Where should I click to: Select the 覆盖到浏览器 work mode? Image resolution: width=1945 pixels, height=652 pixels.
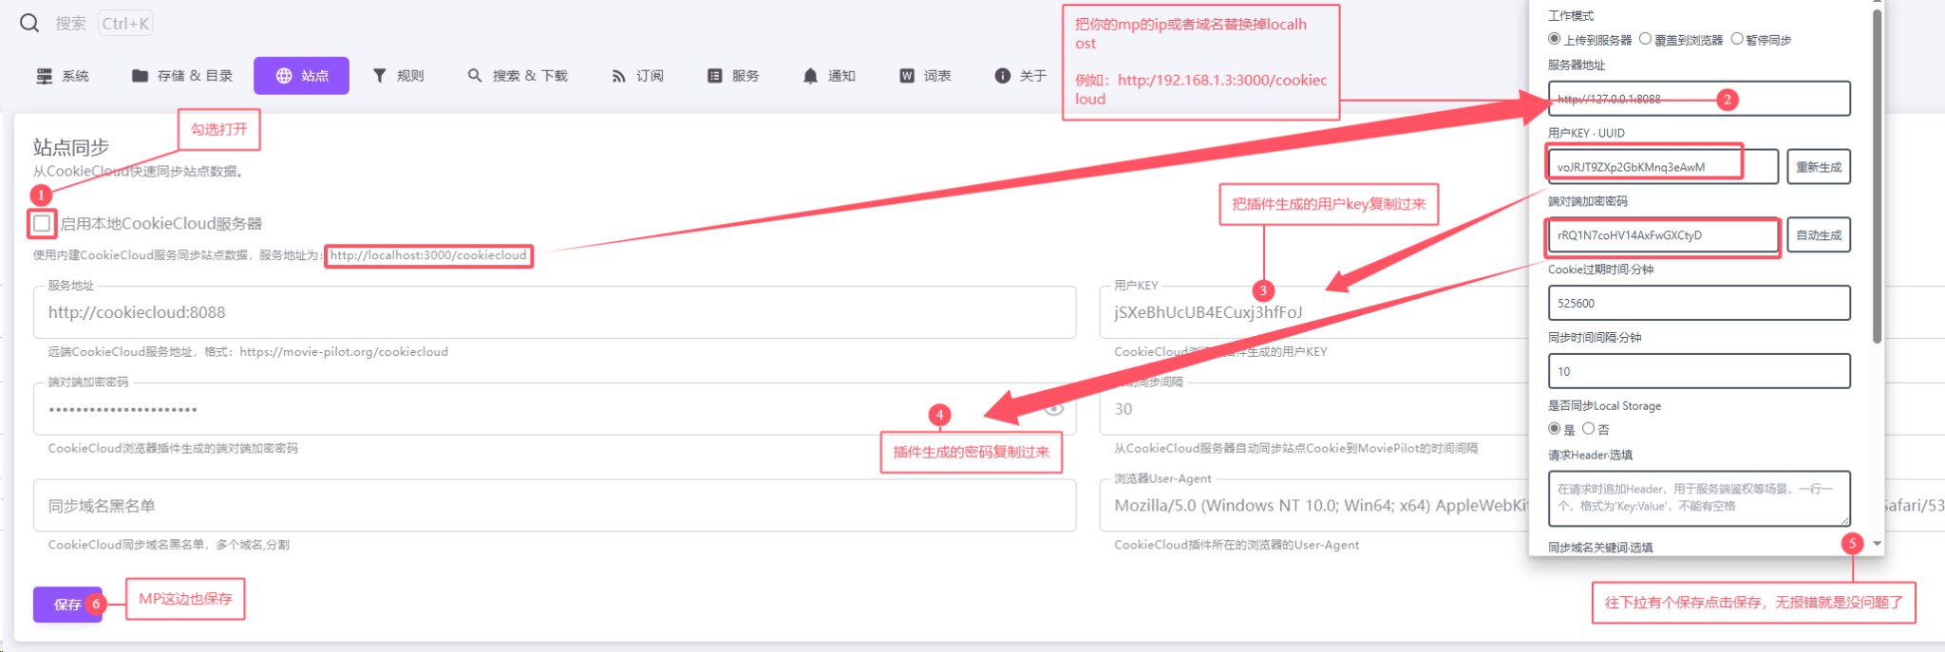(x=1645, y=39)
